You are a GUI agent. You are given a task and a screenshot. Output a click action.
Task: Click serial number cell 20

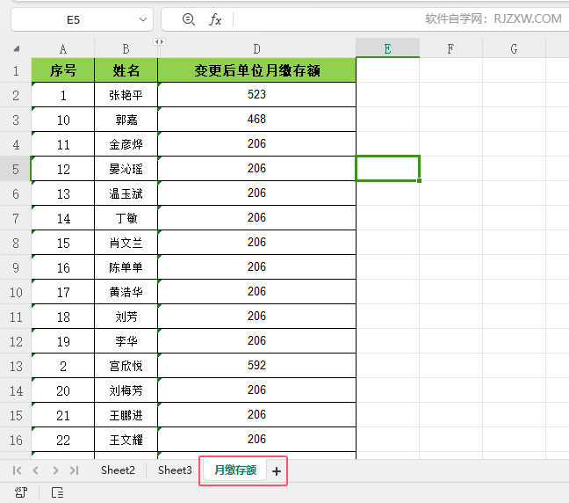point(62,390)
